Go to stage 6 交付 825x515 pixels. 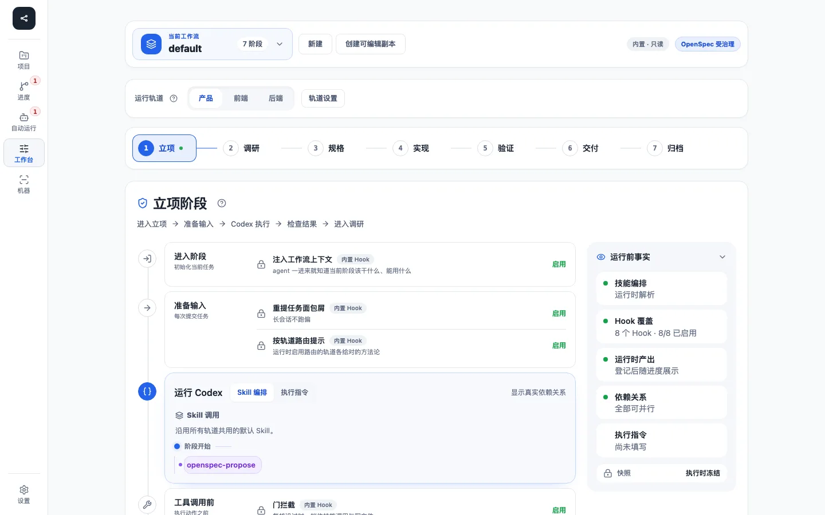(x=580, y=148)
